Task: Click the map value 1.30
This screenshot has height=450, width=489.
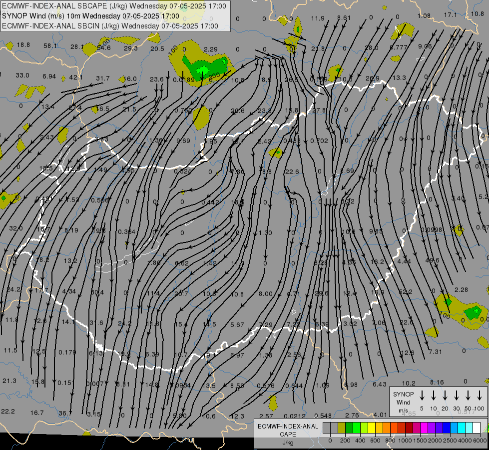Action: click(265, 232)
